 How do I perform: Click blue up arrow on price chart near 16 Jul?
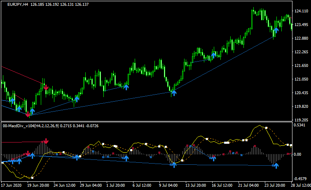(214, 54)
